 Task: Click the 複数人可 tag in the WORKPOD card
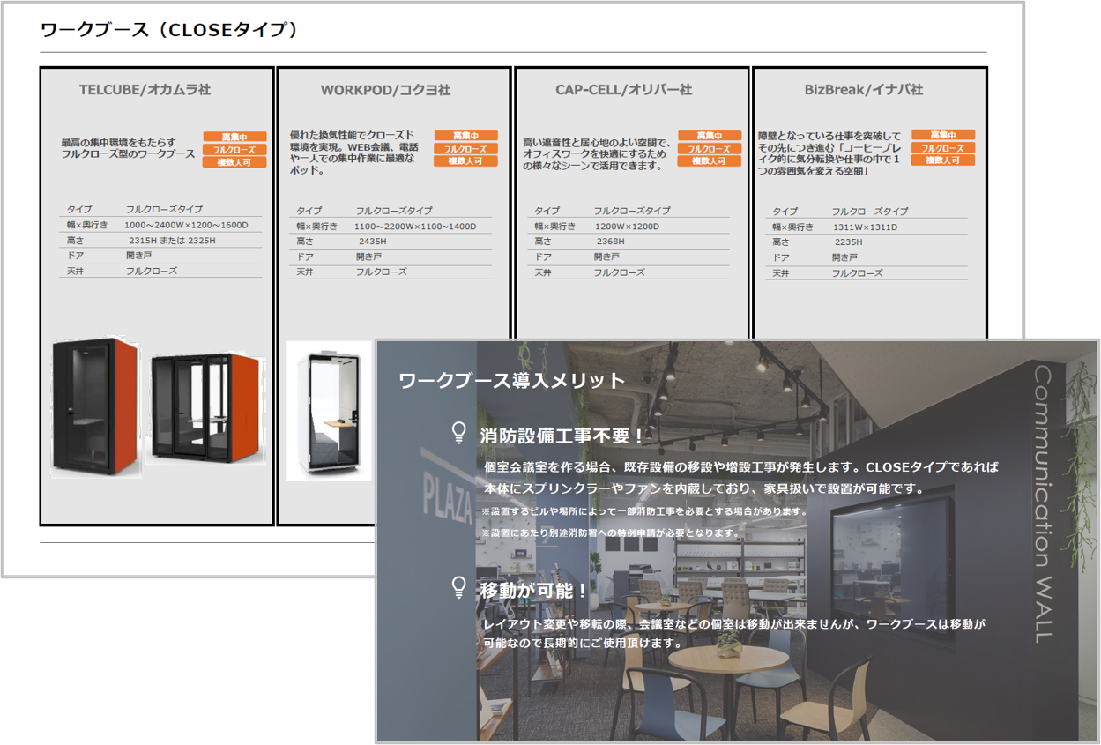(465, 161)
